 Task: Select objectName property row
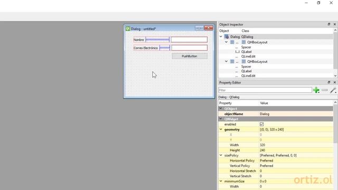pyautogui.click(x=276, y=114)
